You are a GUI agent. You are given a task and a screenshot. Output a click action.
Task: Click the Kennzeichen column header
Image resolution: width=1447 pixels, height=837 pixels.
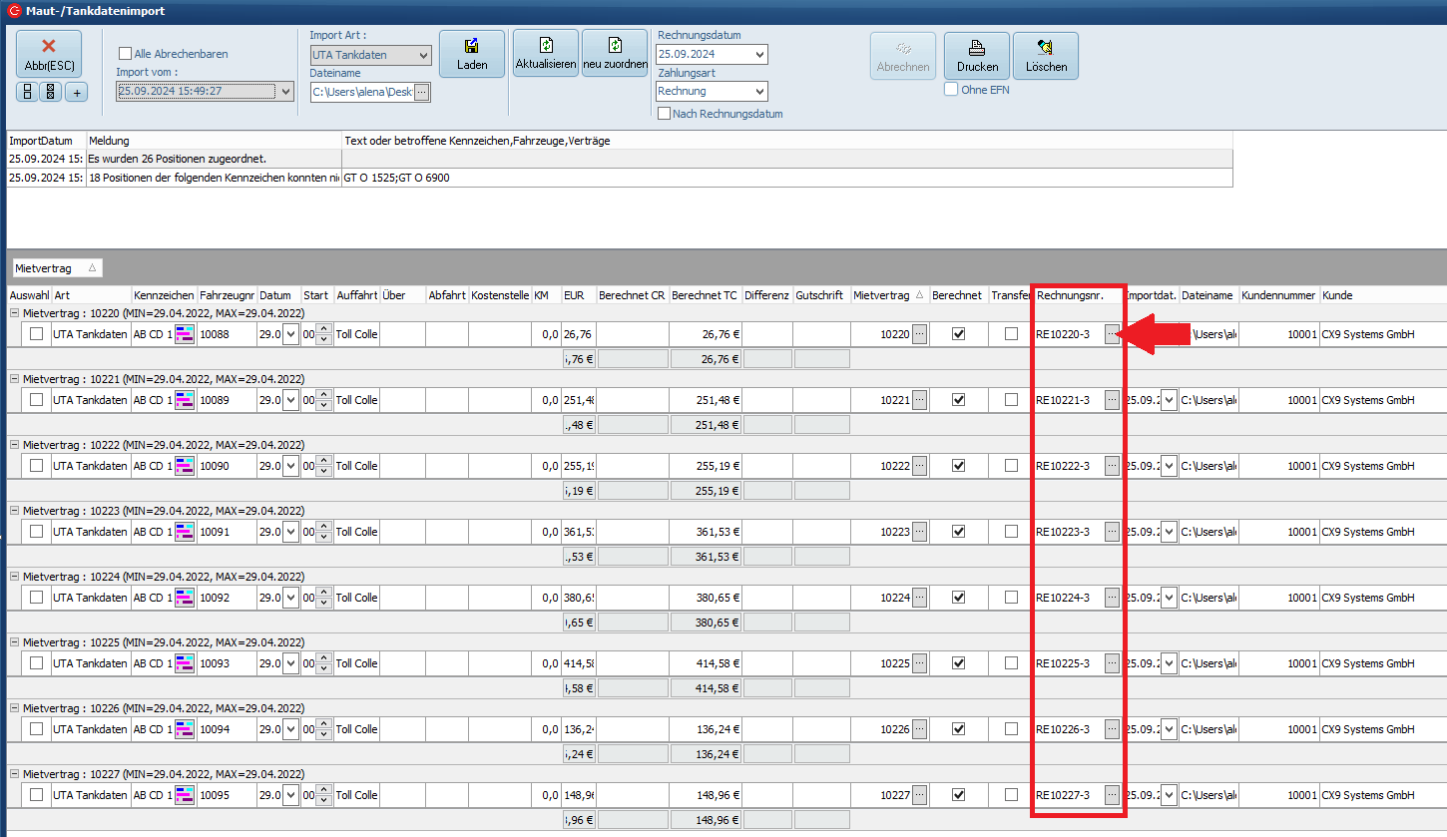[163, 295]
